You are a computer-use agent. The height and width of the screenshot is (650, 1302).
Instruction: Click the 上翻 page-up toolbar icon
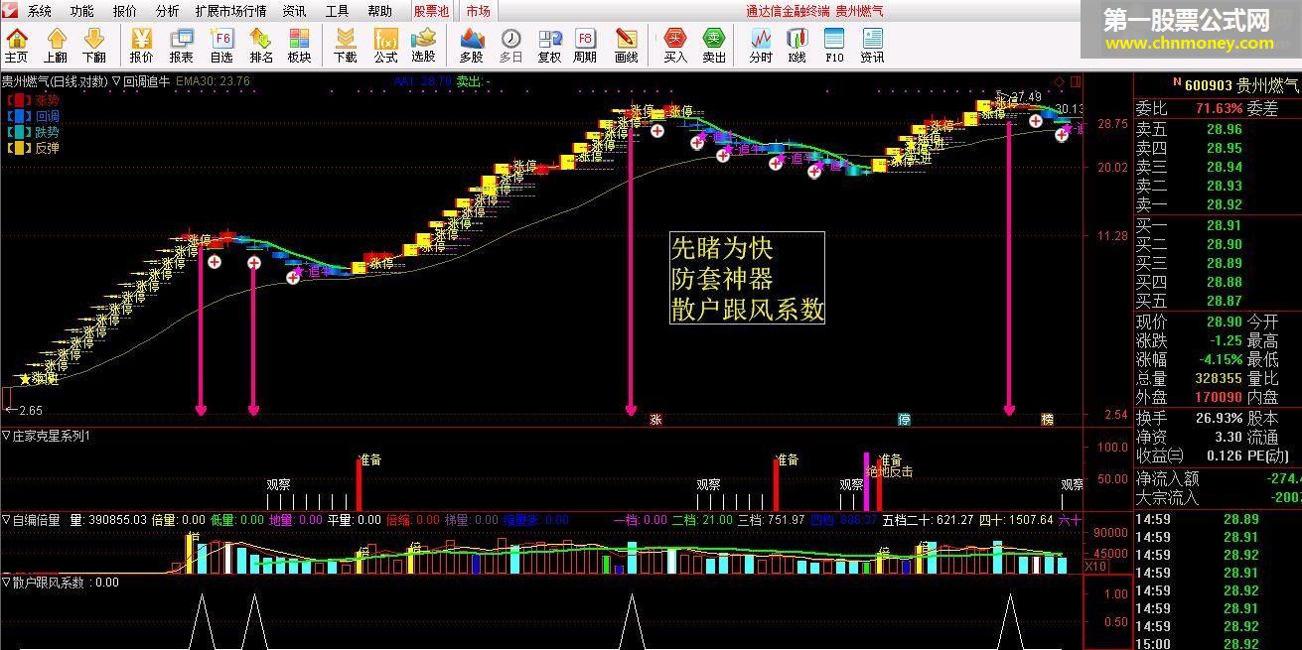(56, 46)
